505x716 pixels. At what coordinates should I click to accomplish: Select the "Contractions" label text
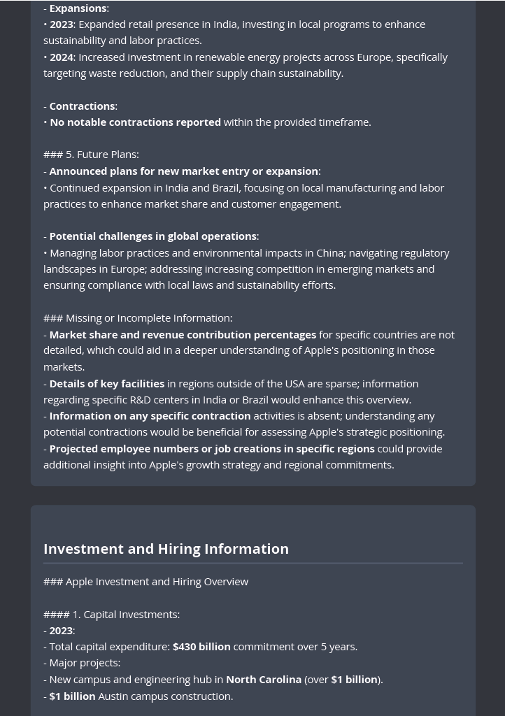[83, 106]
